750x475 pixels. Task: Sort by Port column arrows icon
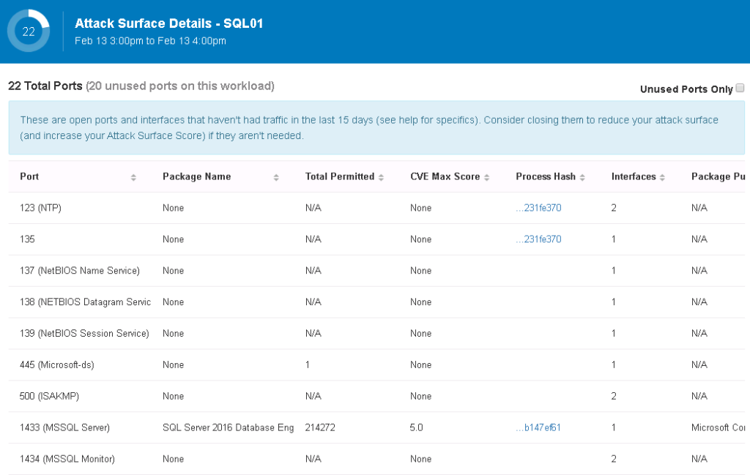pyautogui.click(x=133, y=177)
